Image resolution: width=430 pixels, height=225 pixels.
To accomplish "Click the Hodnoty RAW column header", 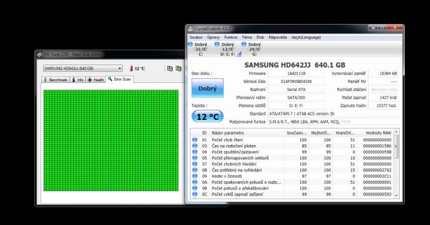I will 375,133.
